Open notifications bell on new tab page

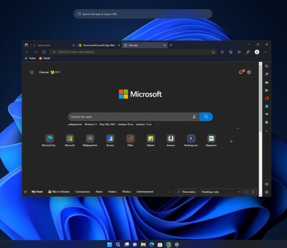pos(241,72)
